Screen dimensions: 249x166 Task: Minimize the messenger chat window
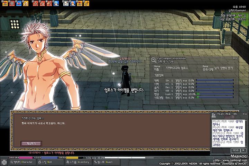[x=244, y=114]
